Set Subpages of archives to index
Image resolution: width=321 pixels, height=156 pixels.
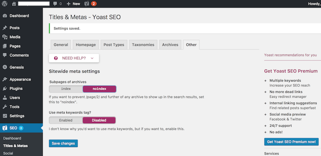click(66, 89)
